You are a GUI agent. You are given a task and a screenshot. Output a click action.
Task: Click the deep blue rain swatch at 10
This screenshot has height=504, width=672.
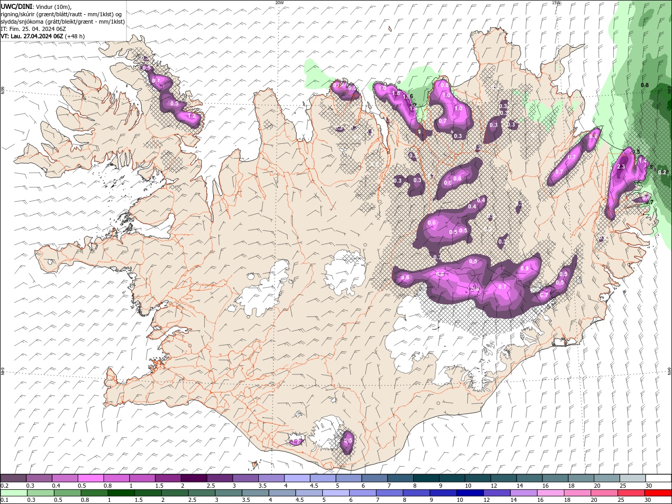click(x=469, y=493)
